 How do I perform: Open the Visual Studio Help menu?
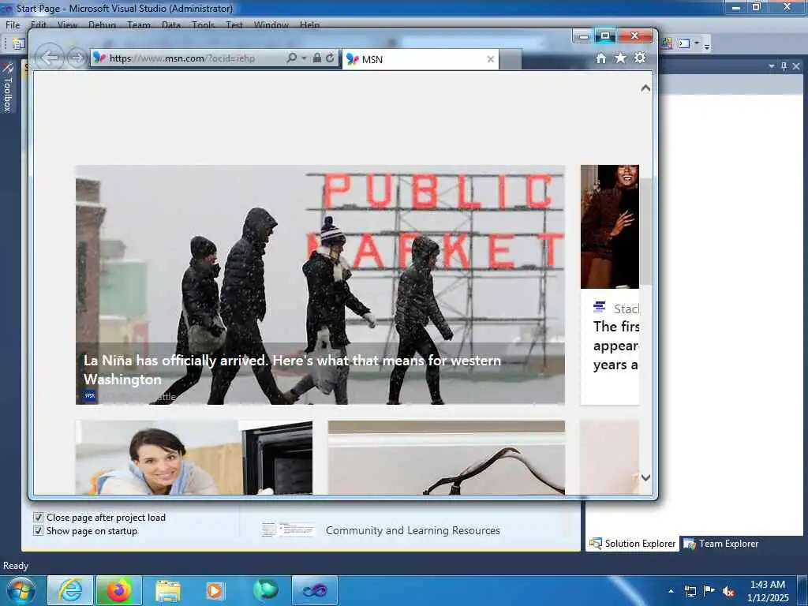[309, 24]
